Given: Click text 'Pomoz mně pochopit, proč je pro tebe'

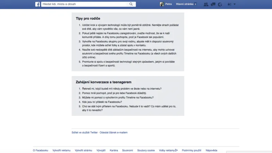Looking at the screenshot, I should point(103,93).
